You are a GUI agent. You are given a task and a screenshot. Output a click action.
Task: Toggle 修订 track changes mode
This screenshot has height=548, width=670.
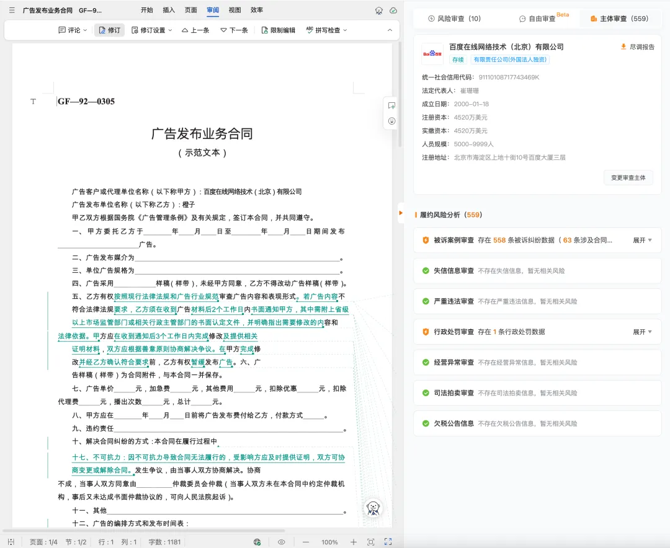coord(109,30)
